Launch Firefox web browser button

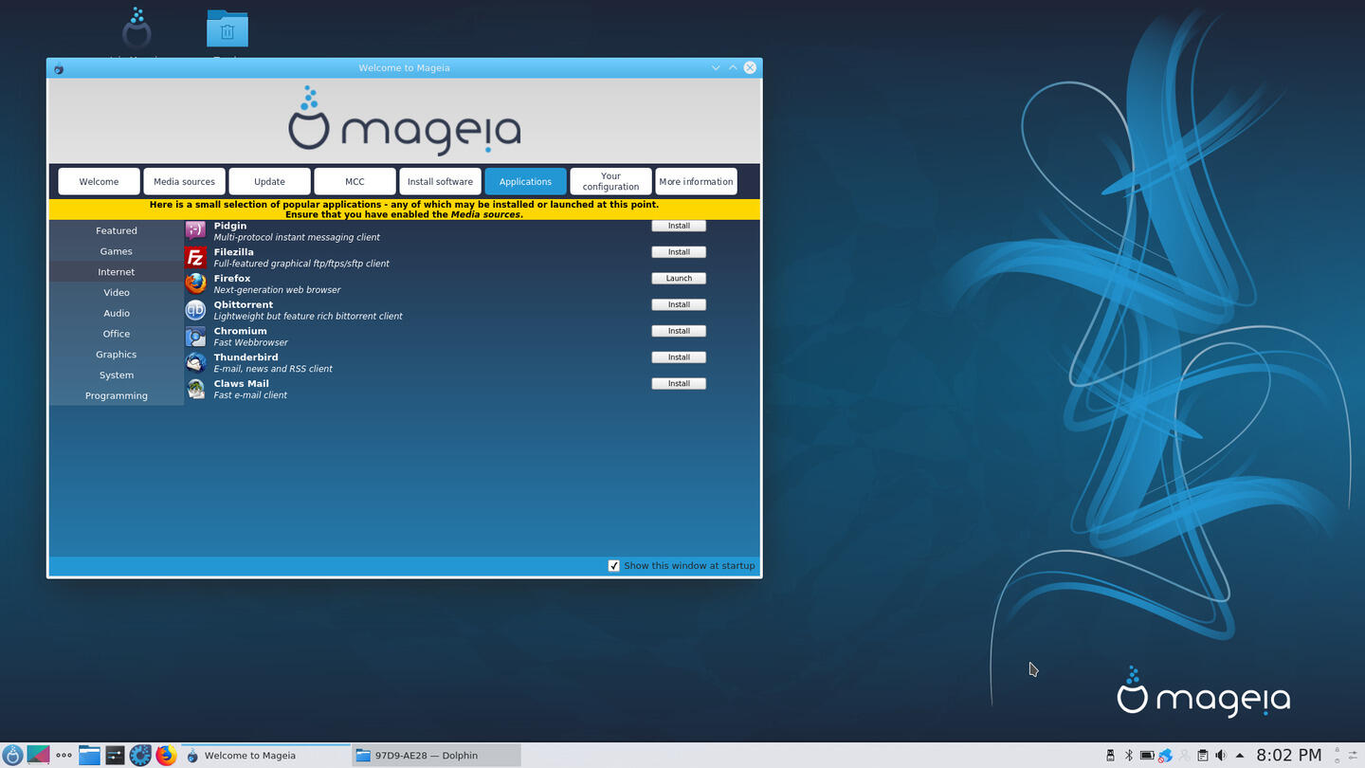coord(679,279)
